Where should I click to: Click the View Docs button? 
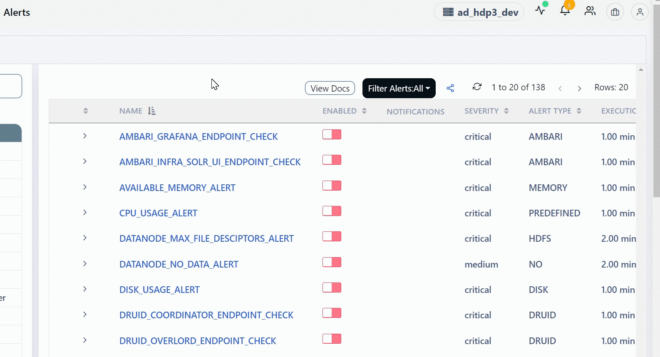(x=330, y=88)
